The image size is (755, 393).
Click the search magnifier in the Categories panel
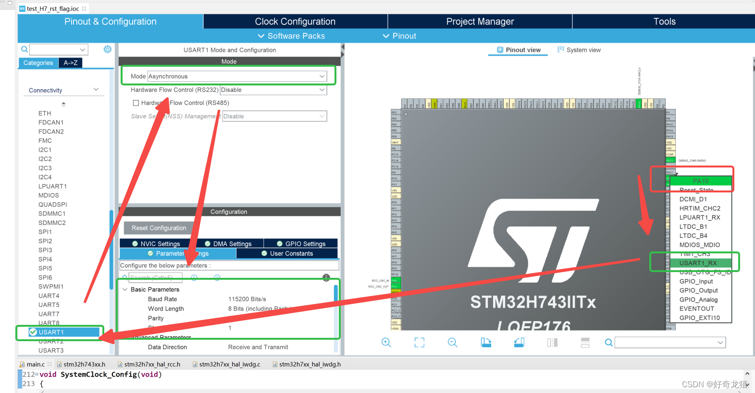tap(25, 49)
